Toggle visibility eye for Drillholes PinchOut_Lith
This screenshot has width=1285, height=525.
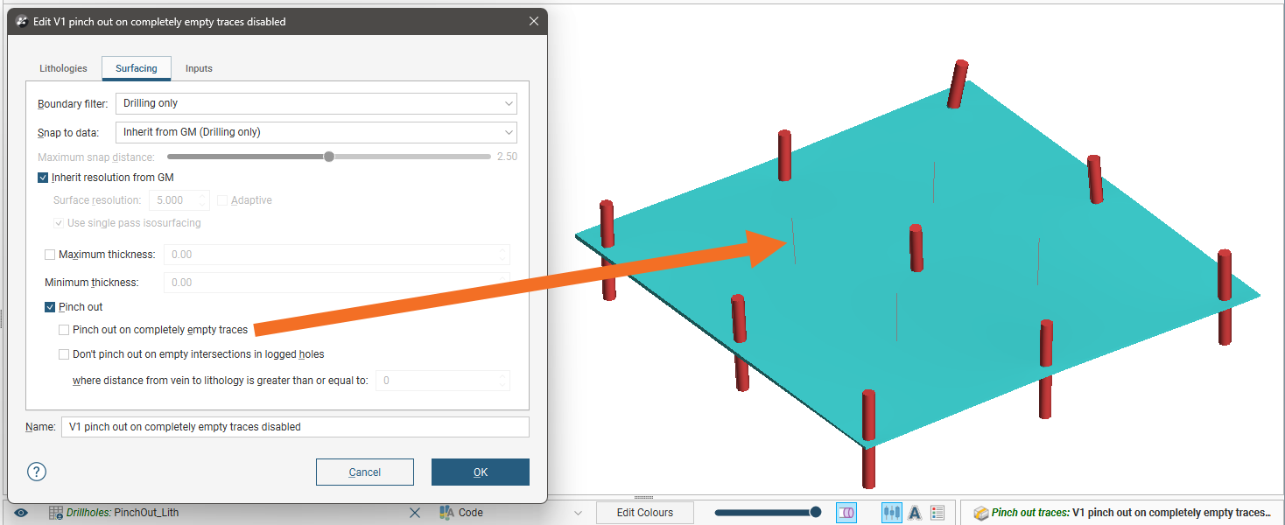21,513
